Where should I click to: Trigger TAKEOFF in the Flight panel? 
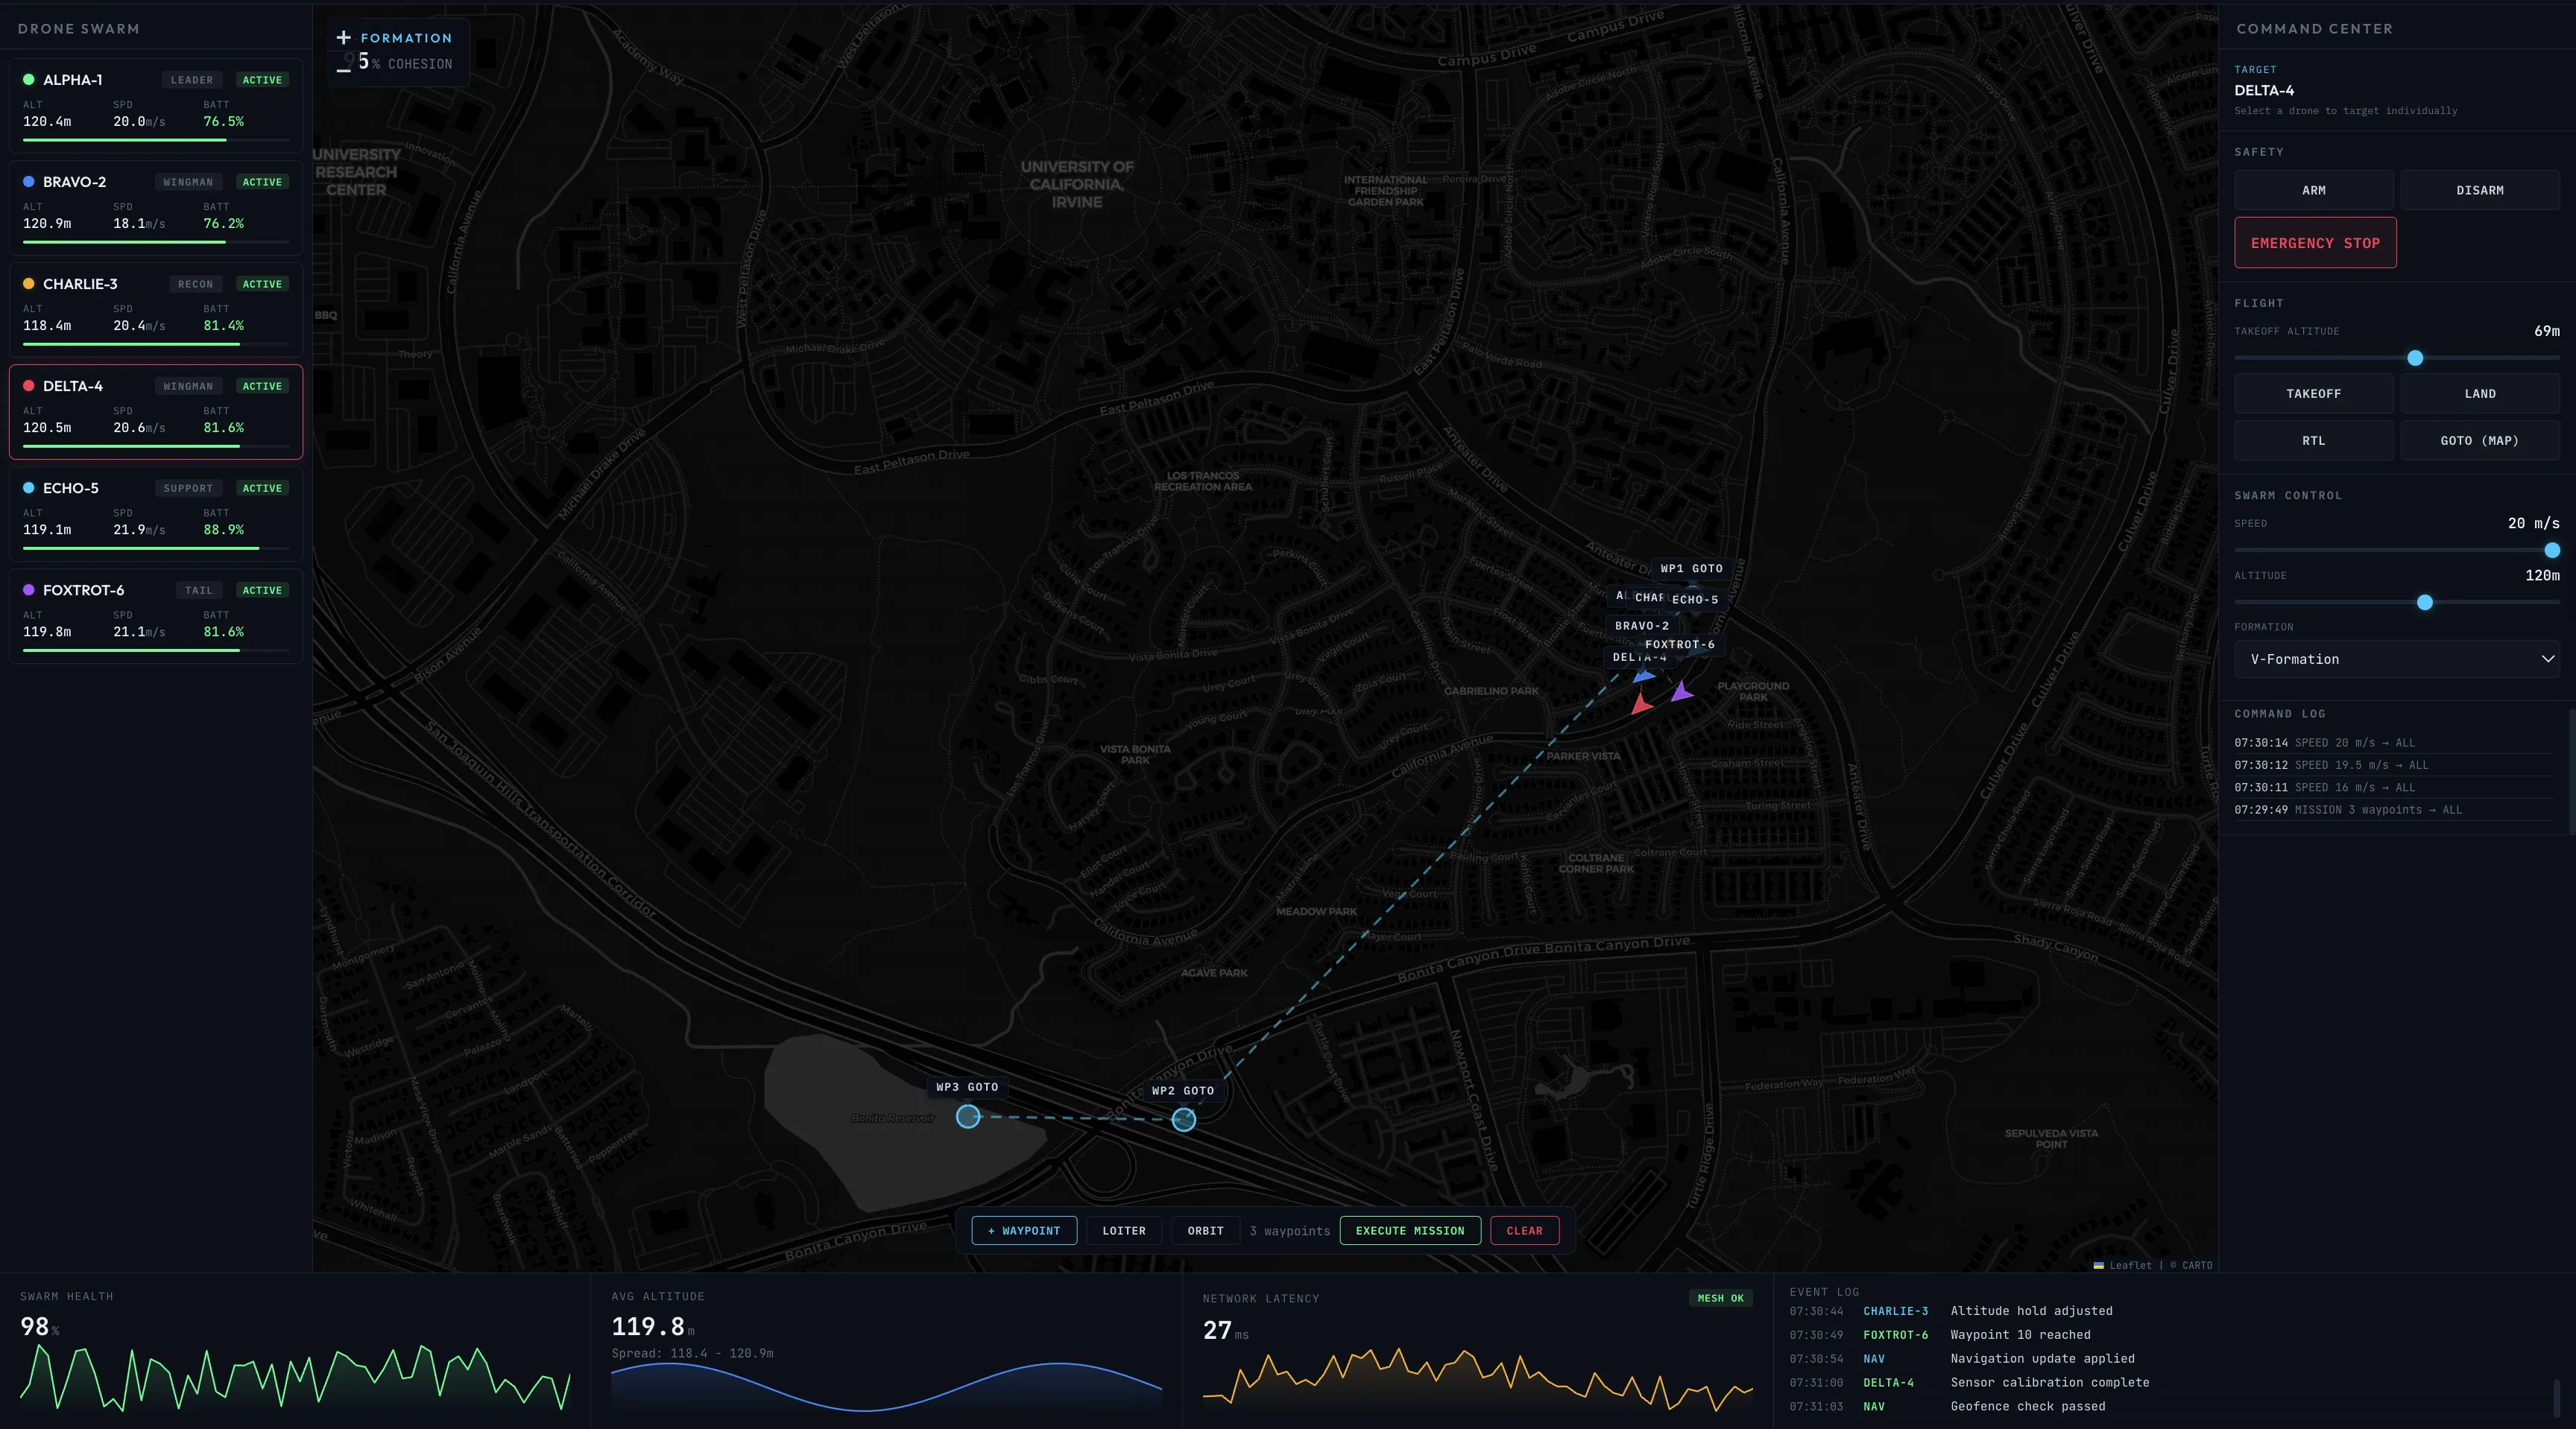point(2314,393)
